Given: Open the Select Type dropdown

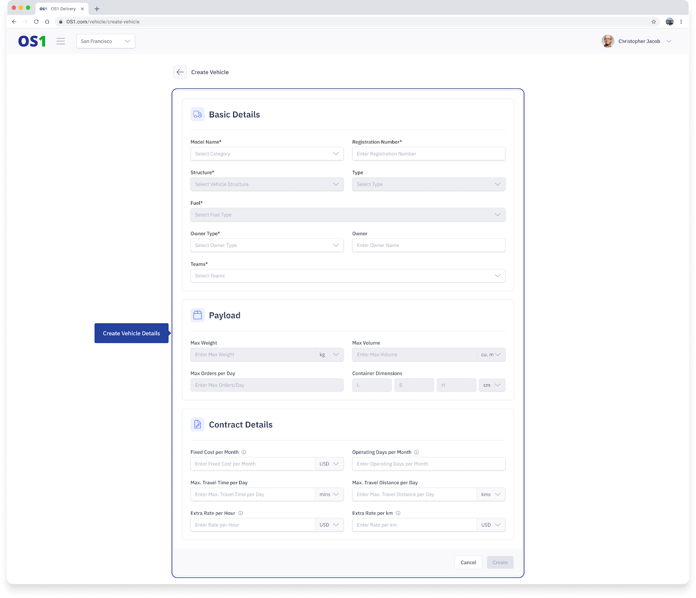Looking at the screenshot, I should pyautogui.click(x=429, y=184).
